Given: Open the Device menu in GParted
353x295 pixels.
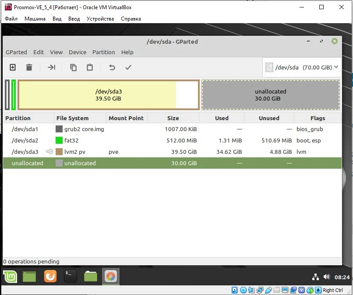Looking at the screenshot, I should pos(78,52).
